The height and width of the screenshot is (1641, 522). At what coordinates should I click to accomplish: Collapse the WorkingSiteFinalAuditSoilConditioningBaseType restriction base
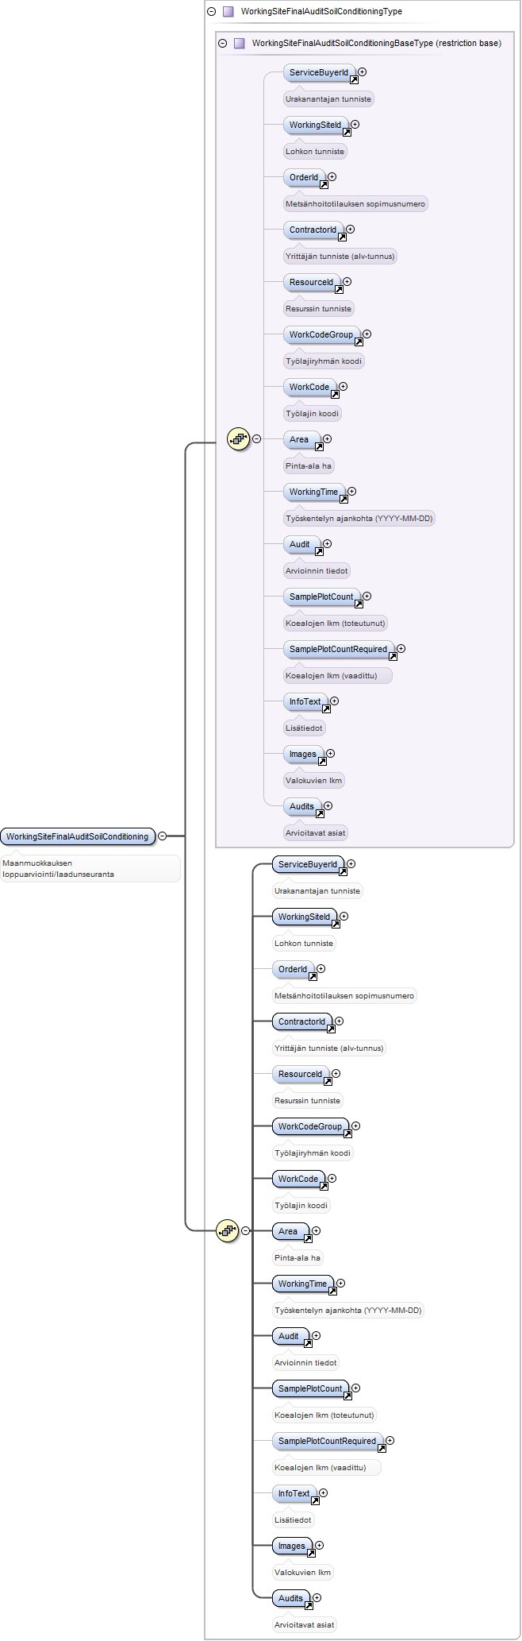[x=223, y=44]
